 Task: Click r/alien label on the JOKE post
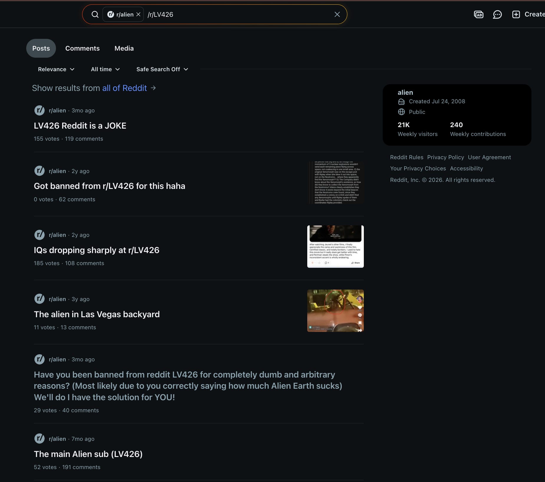57,110
